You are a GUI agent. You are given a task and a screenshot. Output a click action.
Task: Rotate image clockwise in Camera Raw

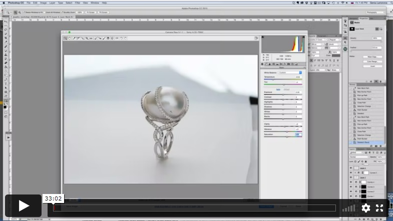point(125,38)
